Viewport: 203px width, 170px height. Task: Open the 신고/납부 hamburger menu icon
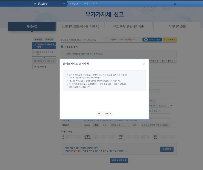coord(35,4)
